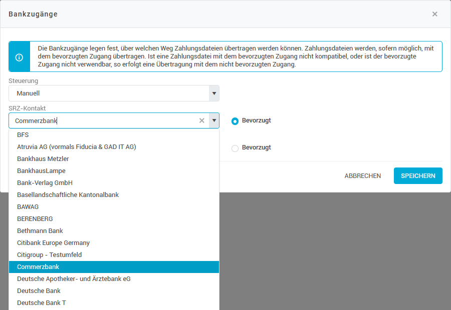451x310 pixels.
Task: Choose Citibank Europe Germany option
Action: (53, 243)
